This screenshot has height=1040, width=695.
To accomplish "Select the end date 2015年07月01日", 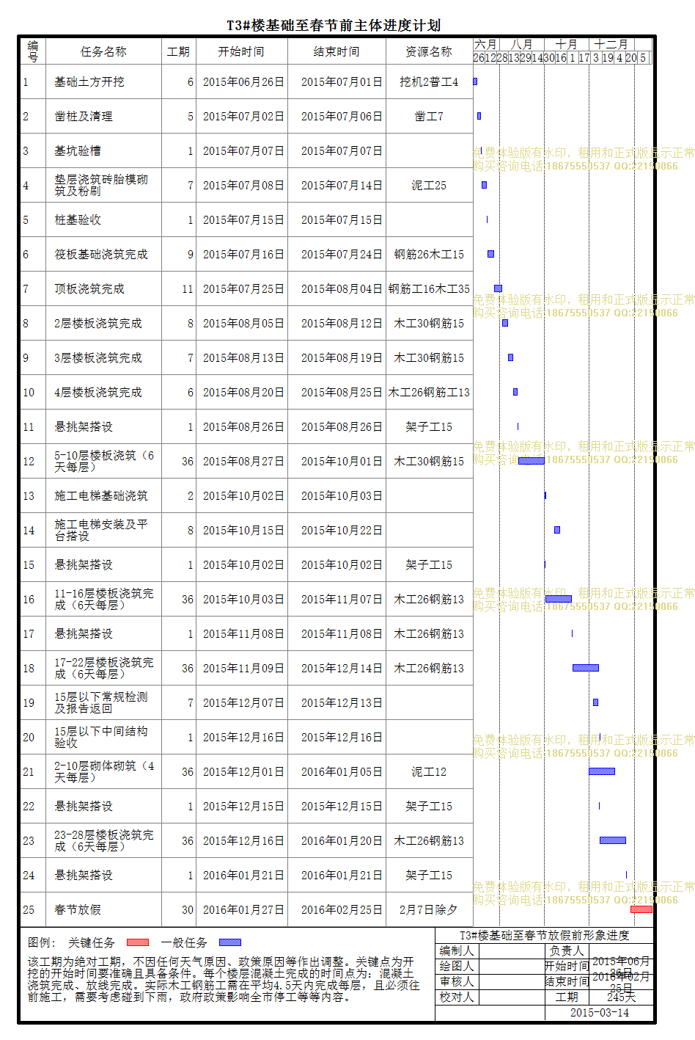I will point(342,82).
